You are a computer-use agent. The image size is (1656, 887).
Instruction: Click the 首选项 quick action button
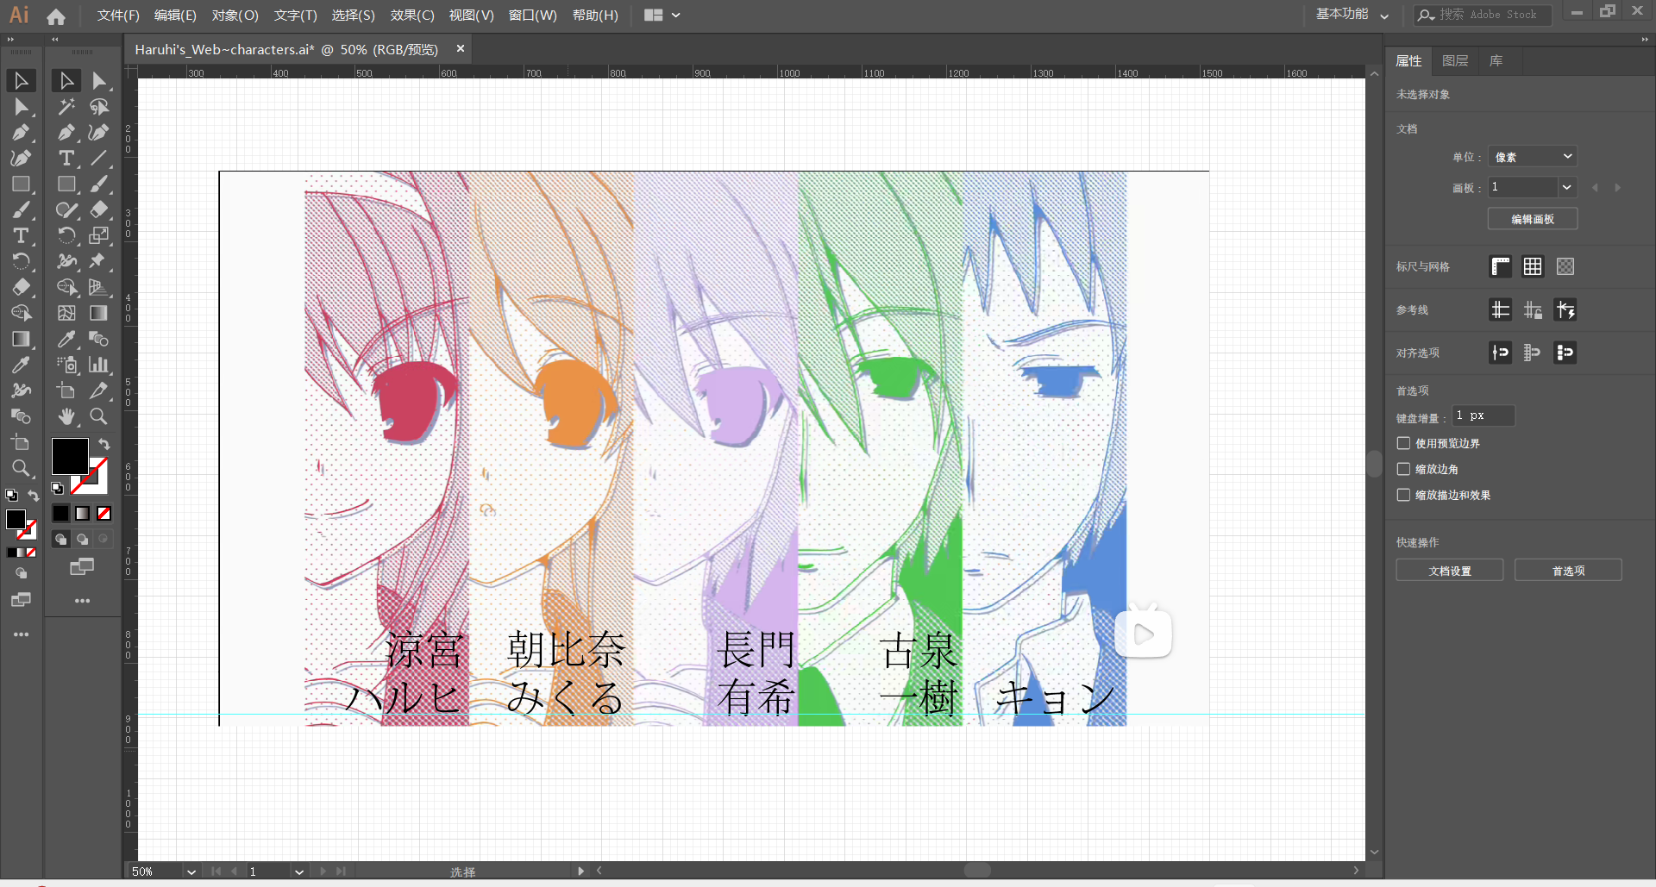click(x=1568, y=571)
